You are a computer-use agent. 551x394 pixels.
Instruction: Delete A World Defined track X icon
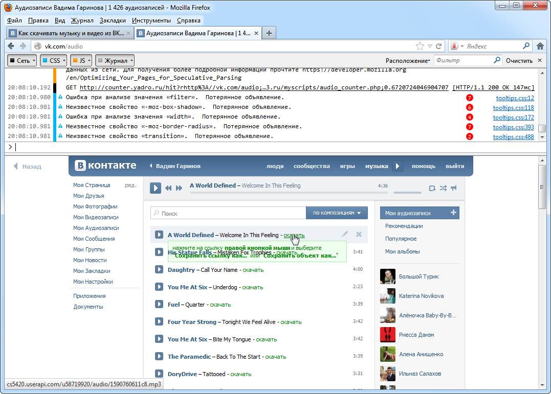coord(359,234)
